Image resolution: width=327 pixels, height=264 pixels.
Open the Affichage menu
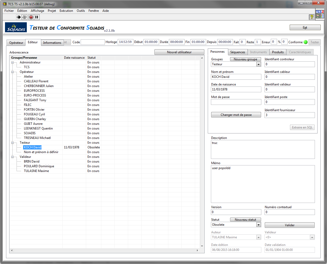[37, 11]
